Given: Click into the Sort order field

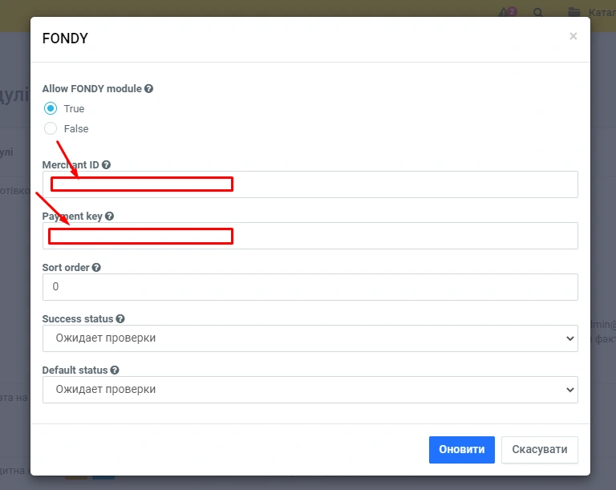Looking at the screenshot, I should 310,287.
